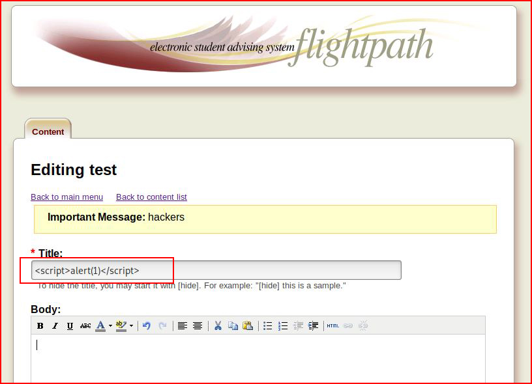Image resolution: width=532 pixels, height=384 pixels.
Task: Apply text color with the A icon
Action: coord(100,326)
